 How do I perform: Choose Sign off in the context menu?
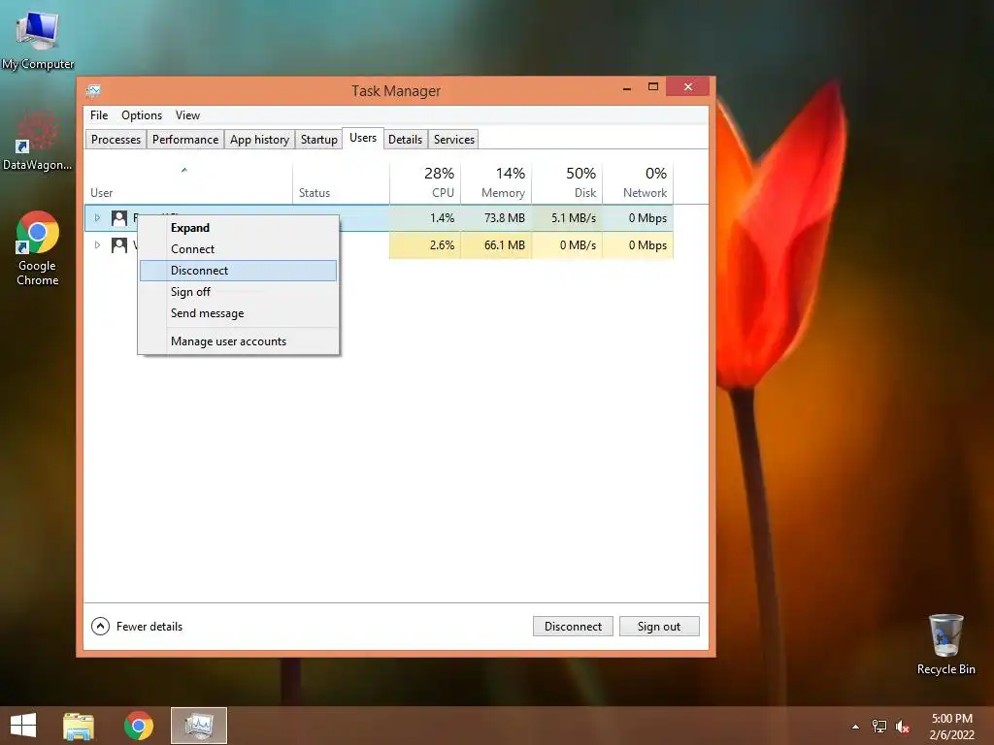click(239, 292)
